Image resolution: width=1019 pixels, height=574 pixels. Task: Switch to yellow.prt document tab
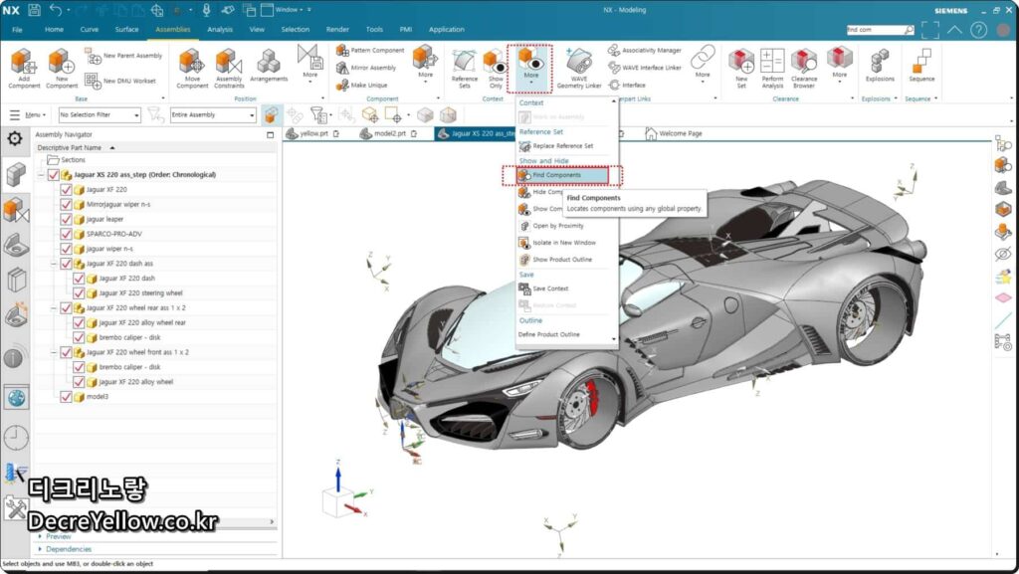pyautogui.click(x=312, y=133)
